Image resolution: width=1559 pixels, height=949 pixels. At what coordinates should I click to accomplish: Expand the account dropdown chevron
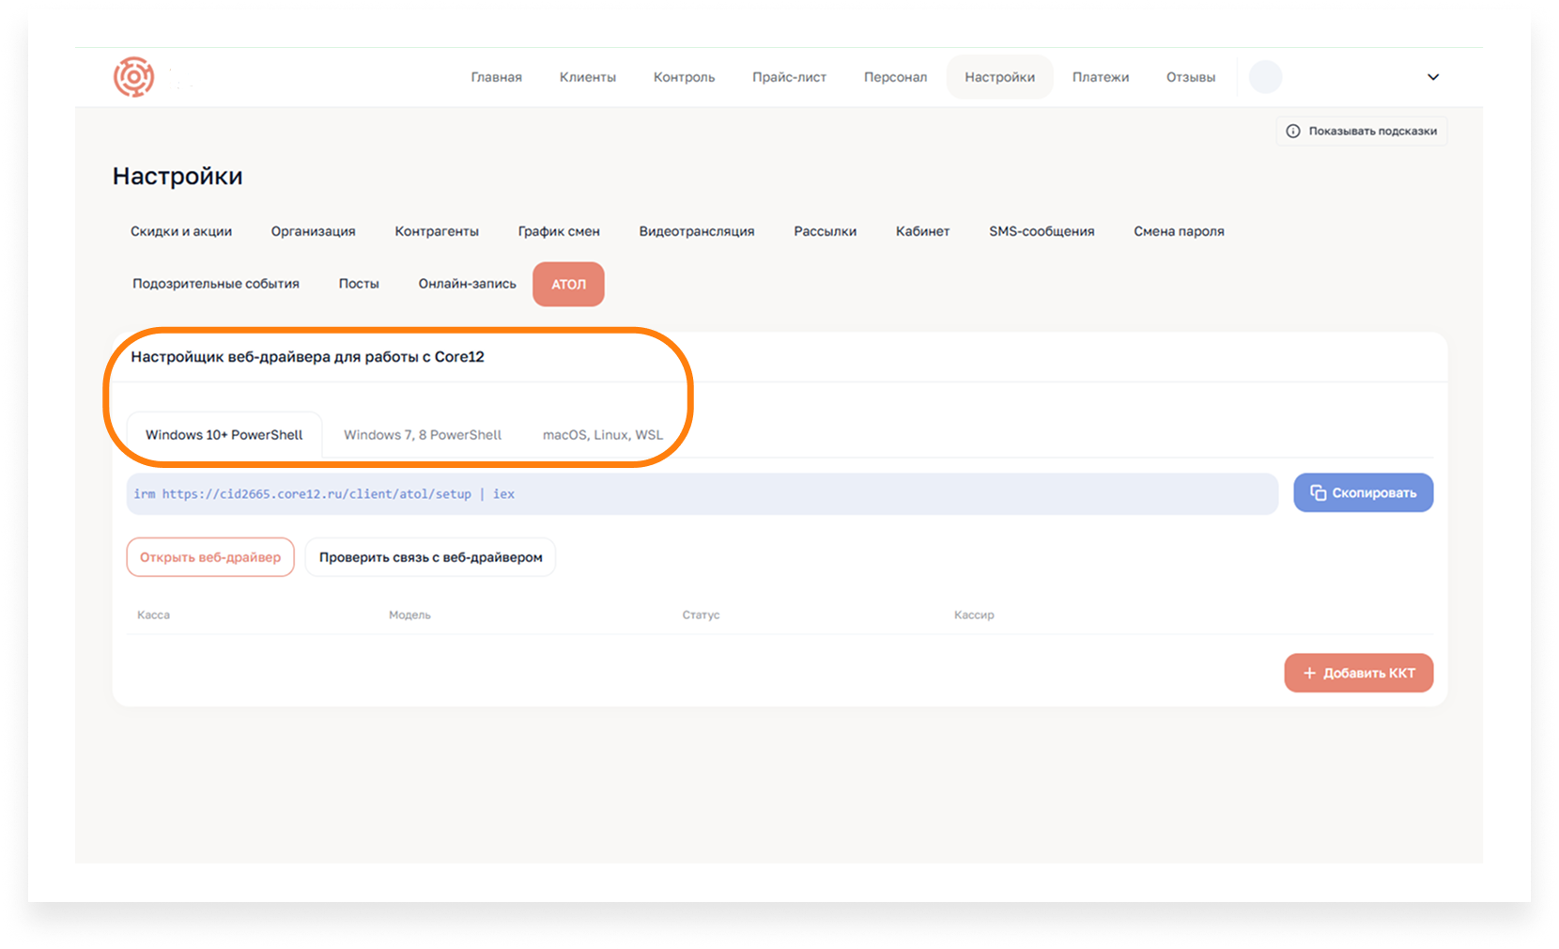pyautogui.click(x=1433, y=77)
